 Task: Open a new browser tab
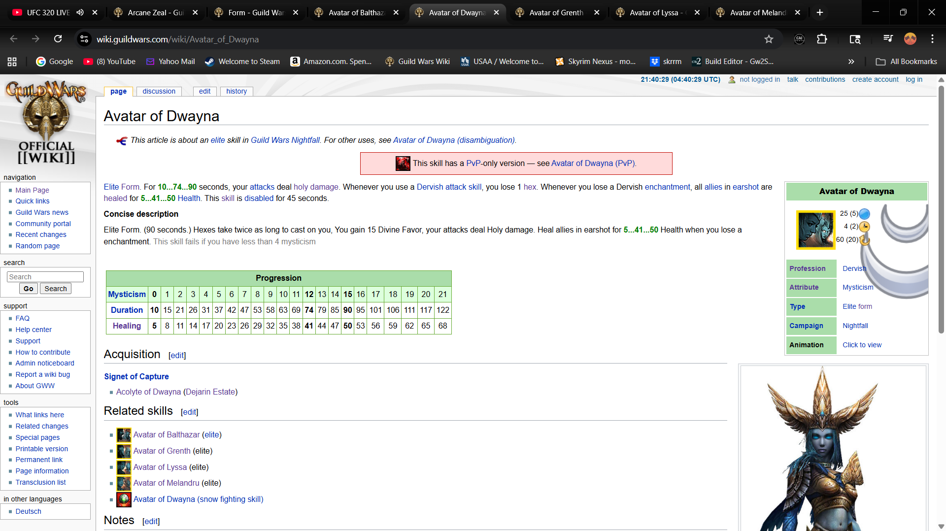pyautogui.click(x=820, y=12)
